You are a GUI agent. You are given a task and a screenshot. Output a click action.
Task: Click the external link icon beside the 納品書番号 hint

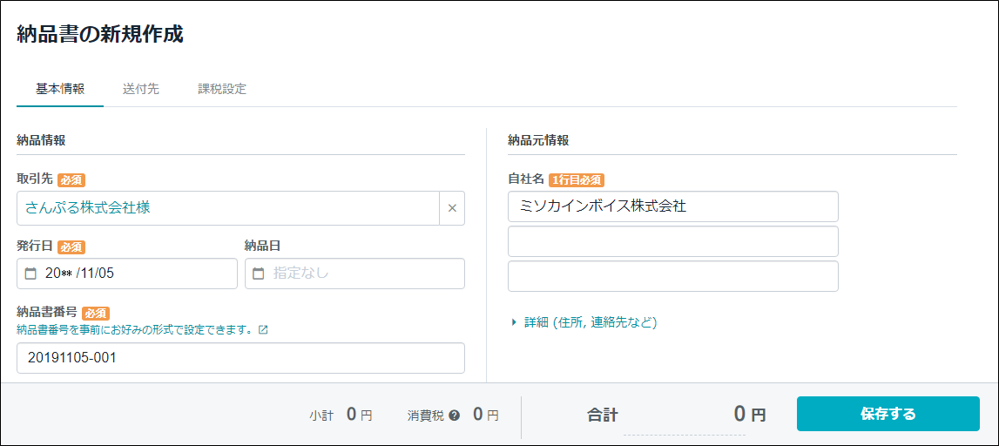pyautogui.click(x=263, y=331)
